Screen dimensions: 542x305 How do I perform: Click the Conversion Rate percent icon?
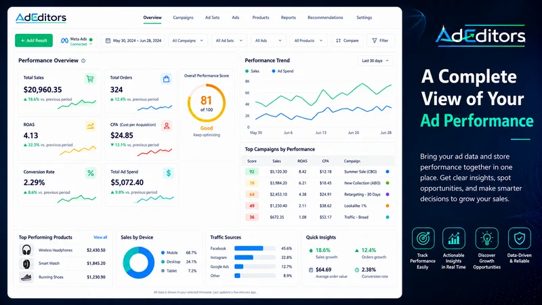[91, 173]
